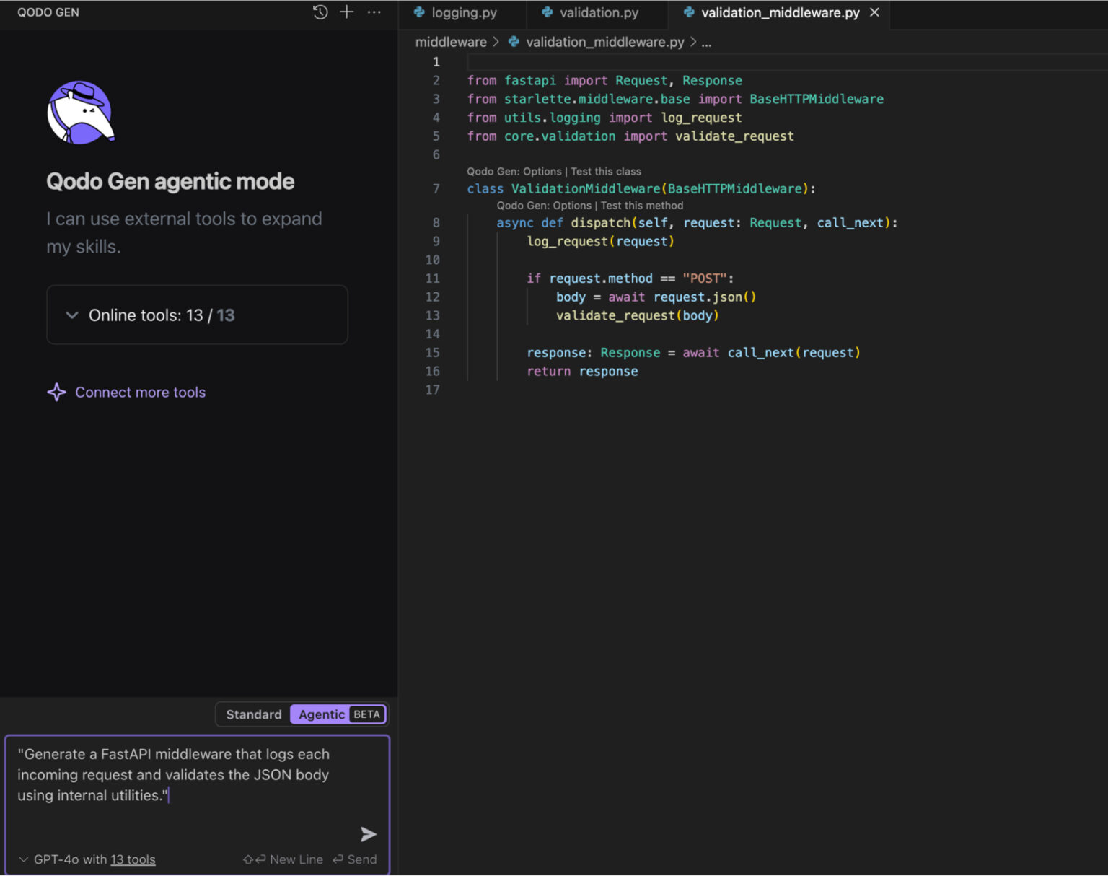Click Python file icon in breadcrumb
Viewport: 1108px width, 876px height.
click(514, 42)
